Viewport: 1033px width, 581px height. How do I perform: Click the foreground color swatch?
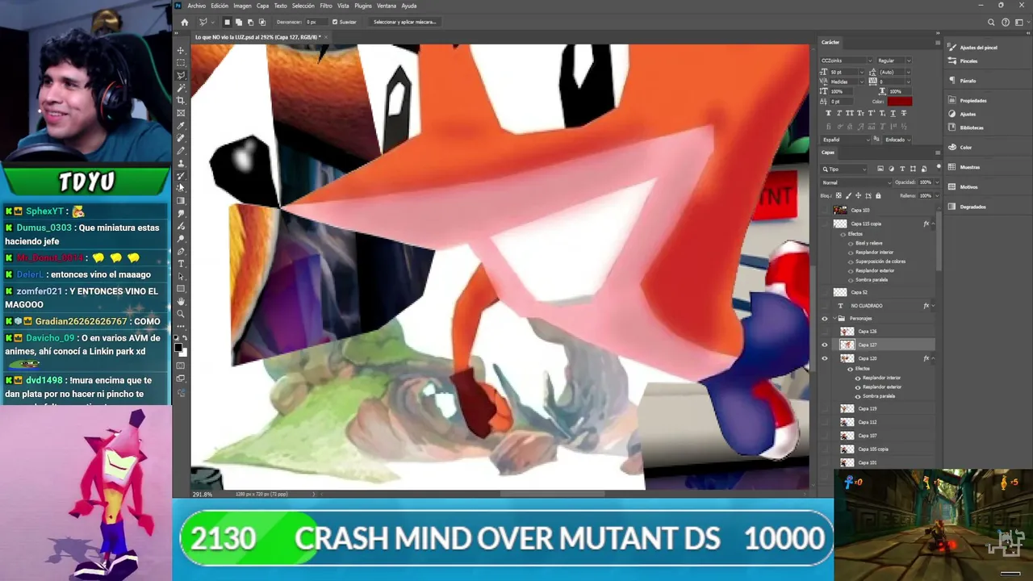click(178, 347)
